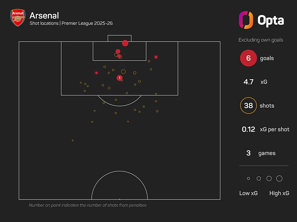Screen dimensions: 297x222
Task: Click the 0.12 xG per shot value
Action: click(248, 129)
